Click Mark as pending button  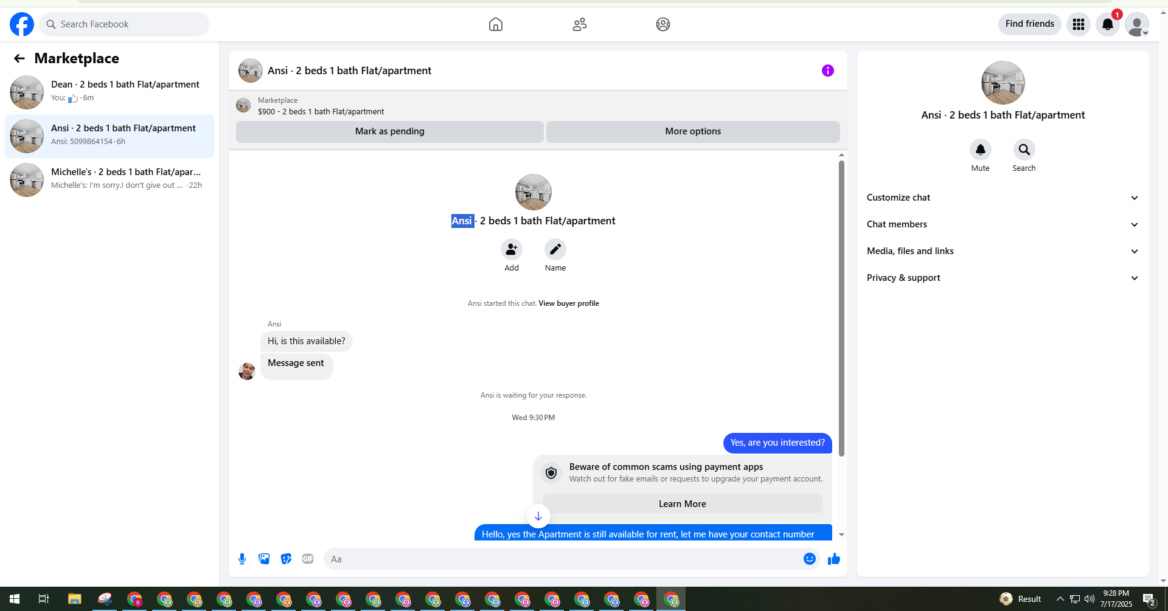tap(390, 131)
